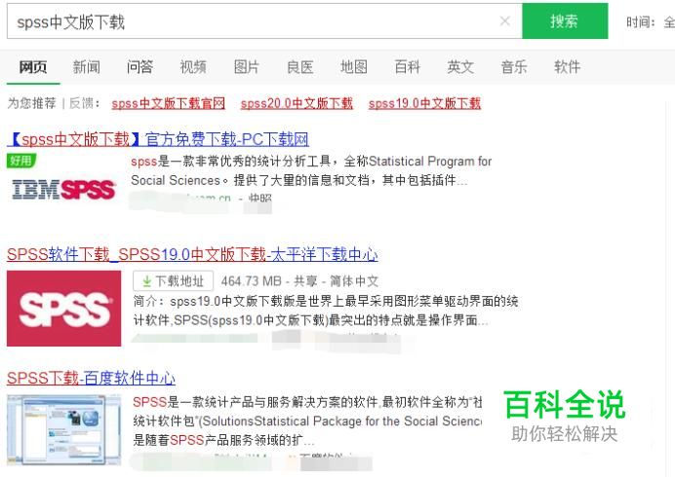
Task: Click the green 好用 badge
Action: (x=21, y=161)
